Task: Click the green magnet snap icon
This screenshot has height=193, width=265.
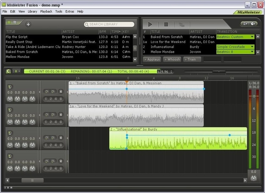Action: 8,71
